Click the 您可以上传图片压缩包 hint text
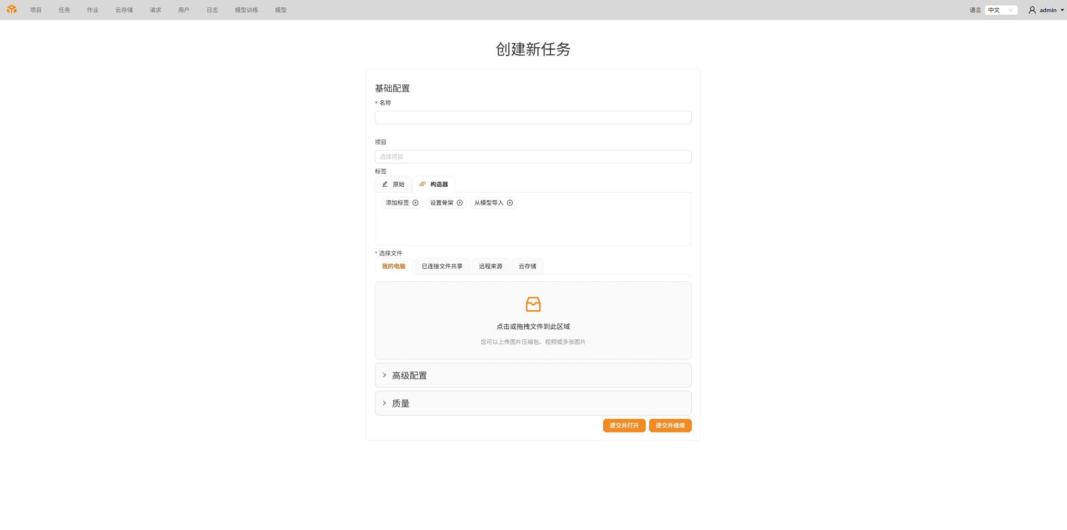The height and width of the screenshot is (530, 1067). 533,342
